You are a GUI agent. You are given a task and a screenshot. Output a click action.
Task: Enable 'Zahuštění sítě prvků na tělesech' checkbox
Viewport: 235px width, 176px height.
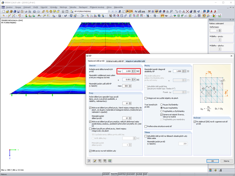tap(146, 136)
